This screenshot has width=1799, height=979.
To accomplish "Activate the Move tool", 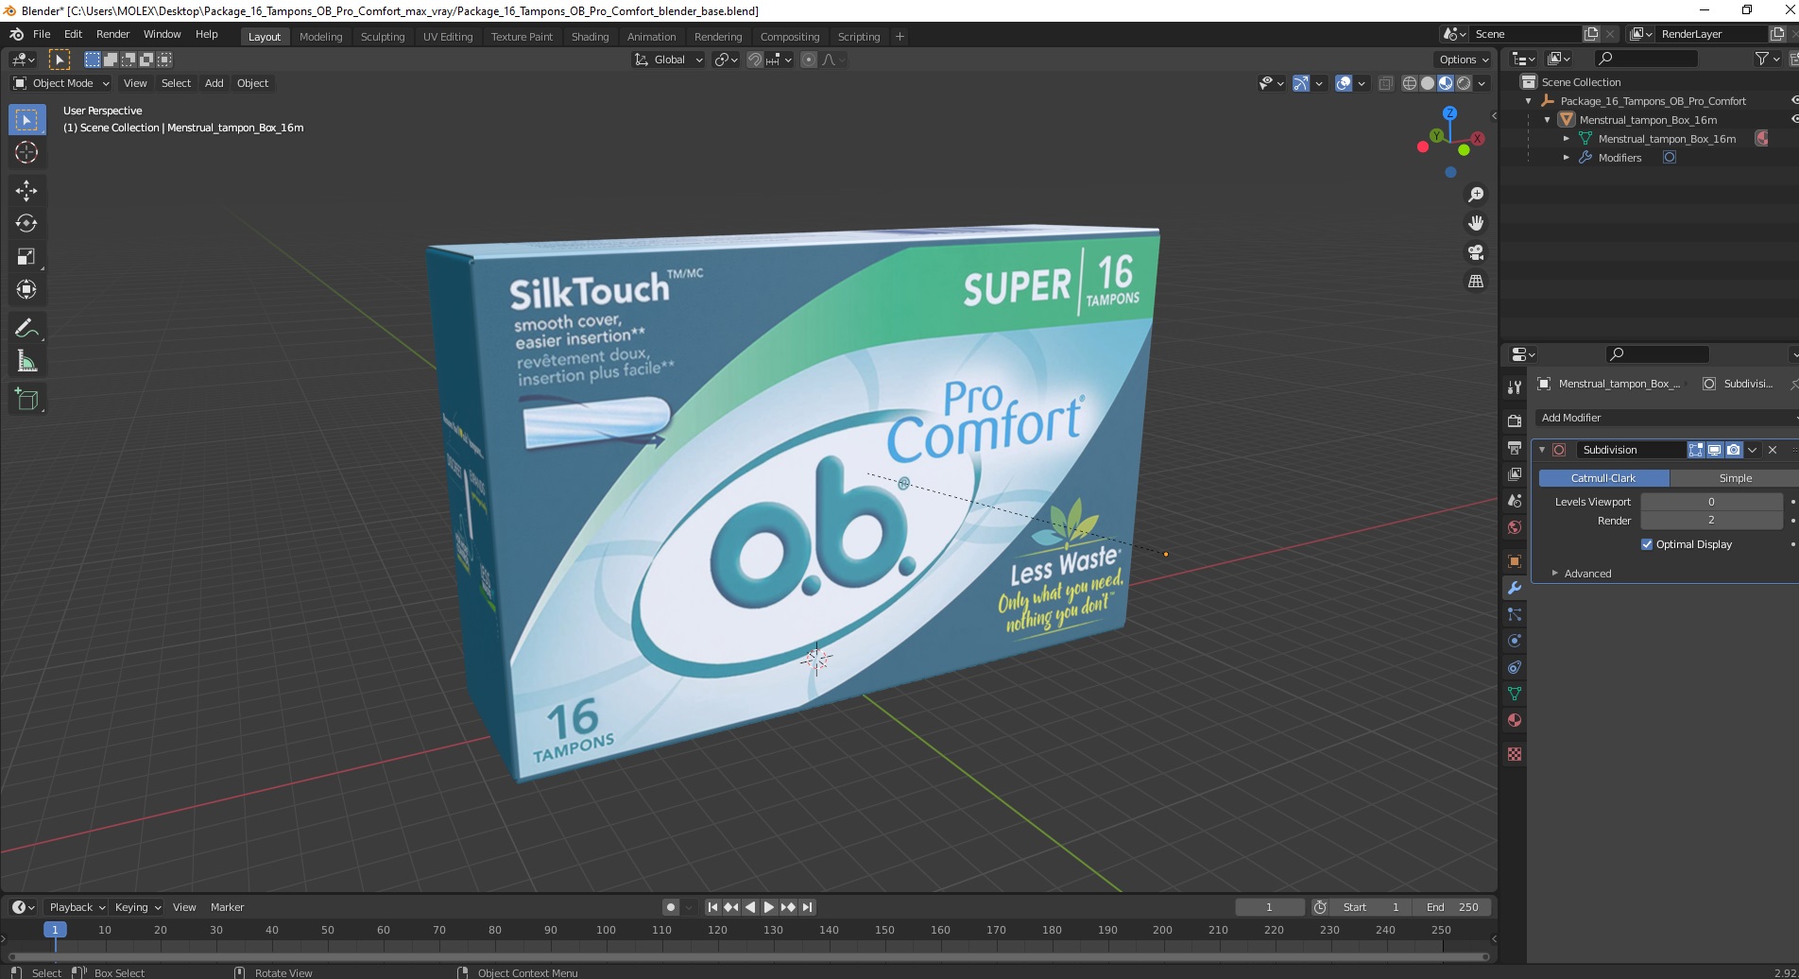I will tap(26, 191).
